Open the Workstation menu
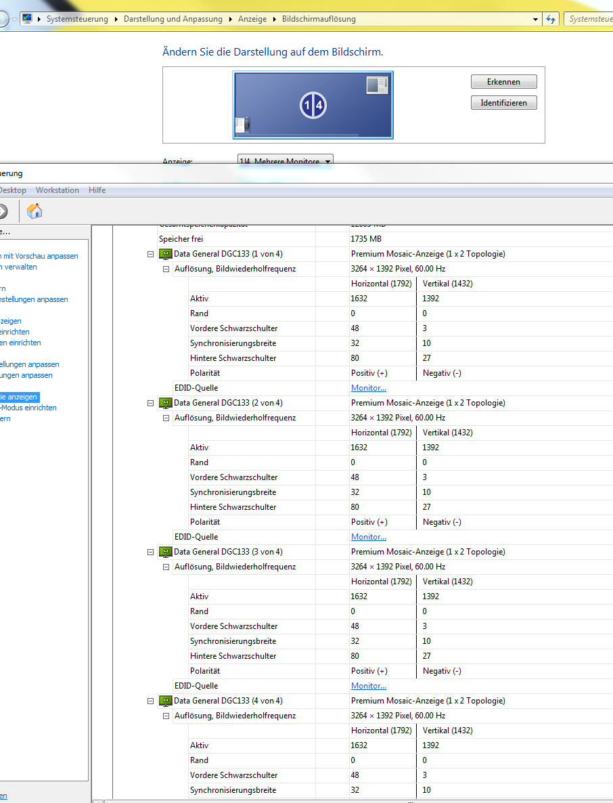This screenshot has width=613, height=803. point(58,190)
